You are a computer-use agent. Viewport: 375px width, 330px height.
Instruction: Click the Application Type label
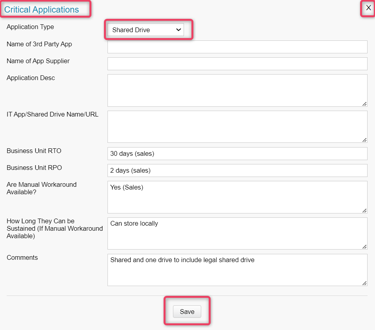30,27
